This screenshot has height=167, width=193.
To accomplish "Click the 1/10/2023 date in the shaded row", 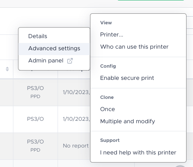I will click(76, 92).
